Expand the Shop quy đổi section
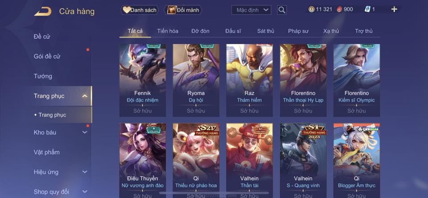428x198 pixels. click(x=85, y=192)
